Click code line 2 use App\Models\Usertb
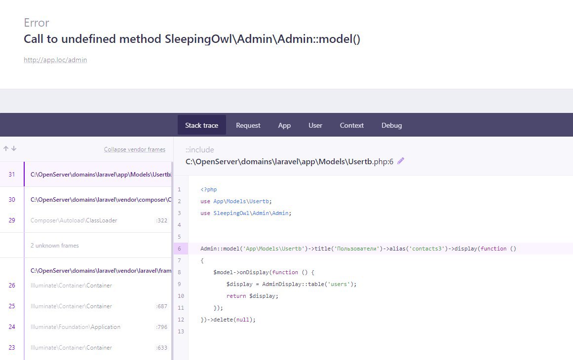This screenshot has height=360, width=573. click(236, 201)
